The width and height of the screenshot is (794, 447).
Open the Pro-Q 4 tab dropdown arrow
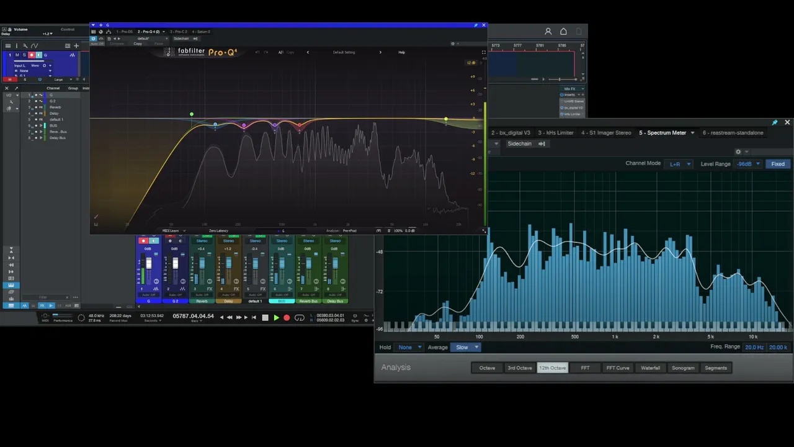(x=165, y=32)
